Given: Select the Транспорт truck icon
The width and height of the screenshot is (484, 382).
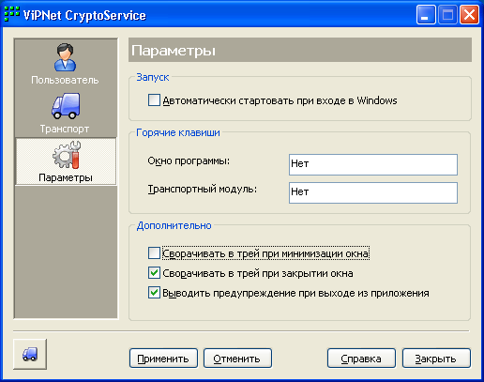Looking at the screenshot, I should pos(66,106).
